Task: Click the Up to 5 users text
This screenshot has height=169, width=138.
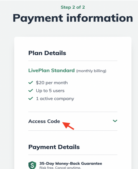Action: tap(50, 91)
